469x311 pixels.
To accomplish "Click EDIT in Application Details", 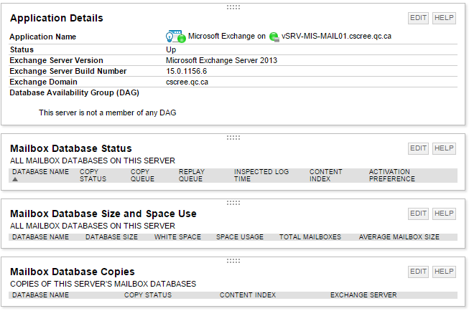I will coord(418,18).
